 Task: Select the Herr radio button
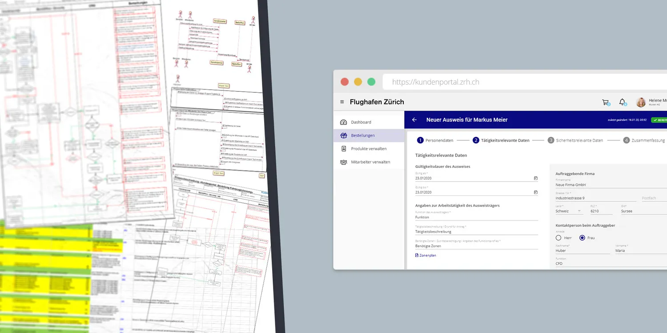pos(559,238)
